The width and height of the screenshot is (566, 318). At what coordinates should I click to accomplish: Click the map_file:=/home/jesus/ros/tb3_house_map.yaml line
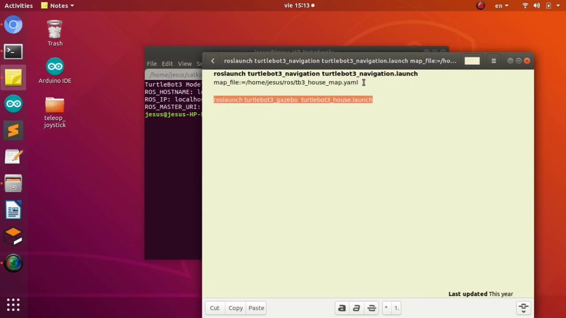tap(286, 83)
